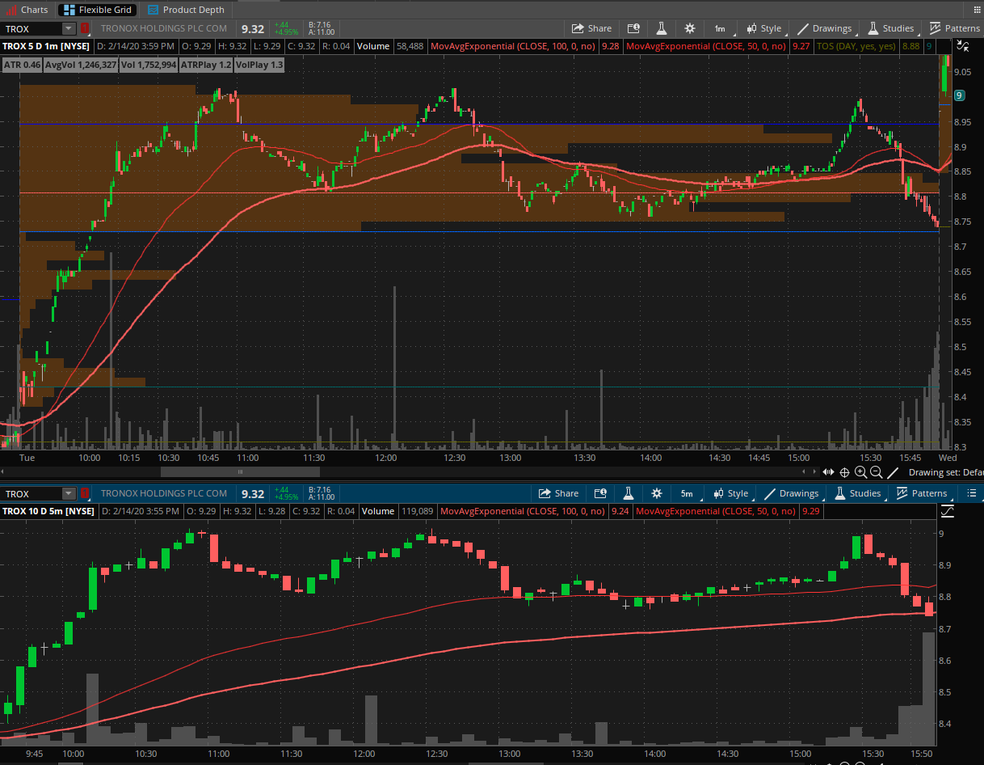This screenshot has width=984, height=765.
Task: Open the 1m timeframe dropdown
Action: [720, 28]
